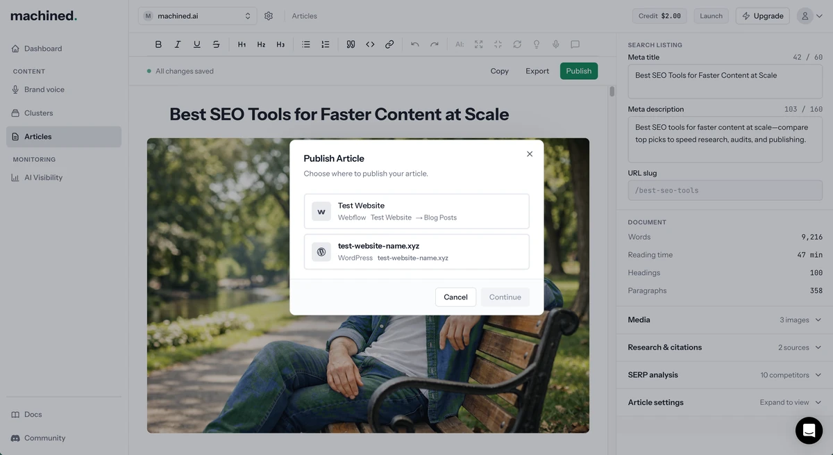Apply Underline formatting
833x455 pixels.
click(x=197, y=44)
